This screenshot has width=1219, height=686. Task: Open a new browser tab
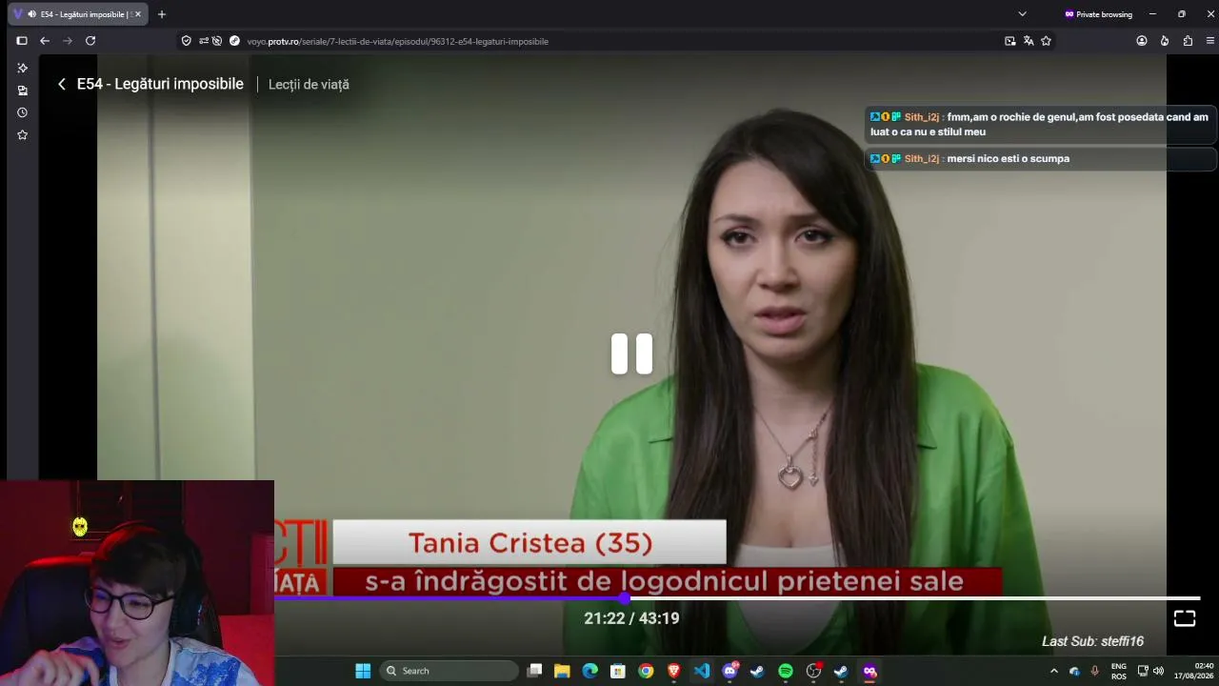click(162, 14)
